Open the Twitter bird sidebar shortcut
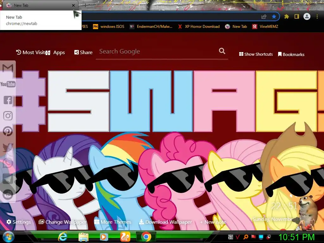 pos(8,147)
